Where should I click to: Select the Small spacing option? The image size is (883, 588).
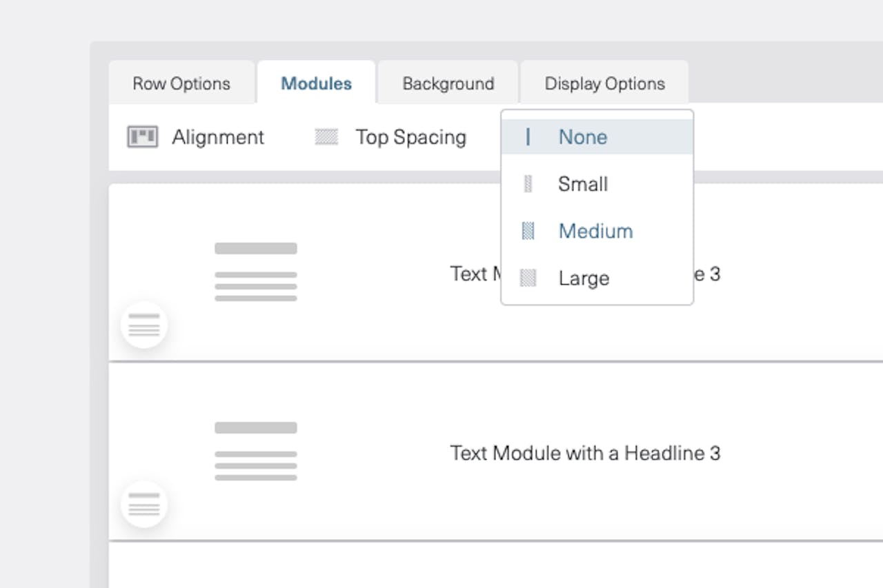pyautogui.click(x=583, y=184)
